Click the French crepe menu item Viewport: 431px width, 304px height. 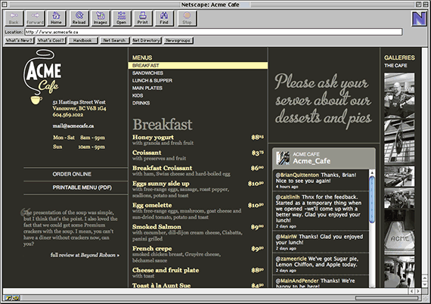152,249
